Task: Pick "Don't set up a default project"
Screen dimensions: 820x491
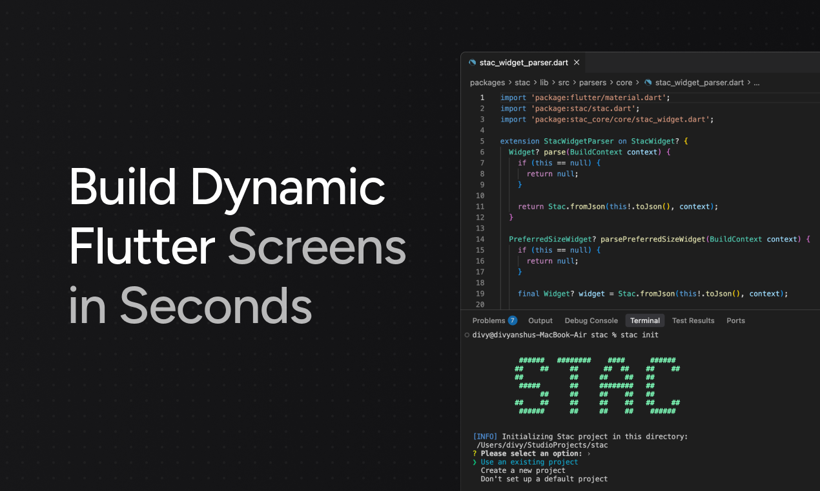Action: (x=544, y=479)
